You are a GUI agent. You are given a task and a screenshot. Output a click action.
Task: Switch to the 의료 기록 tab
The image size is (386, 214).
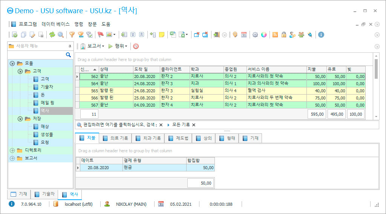click(x=115, y=138)
